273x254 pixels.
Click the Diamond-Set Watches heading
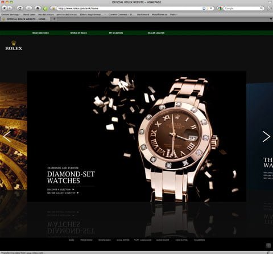click(71, 177)
